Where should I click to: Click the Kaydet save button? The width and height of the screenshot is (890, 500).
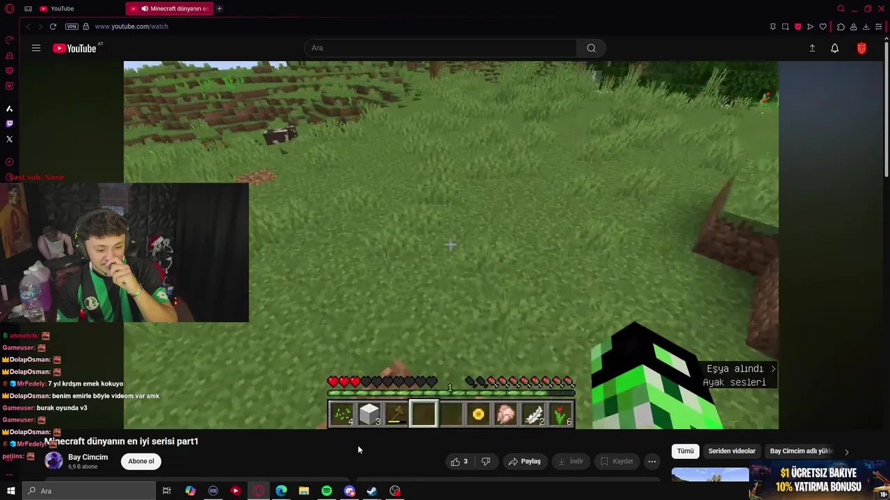click(617, 461)
